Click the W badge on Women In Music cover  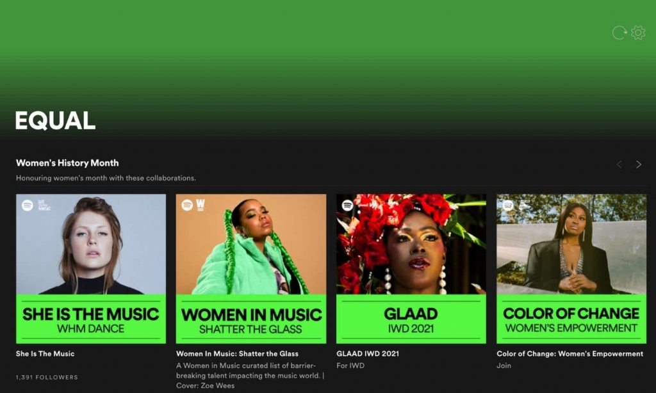(201, 205)
